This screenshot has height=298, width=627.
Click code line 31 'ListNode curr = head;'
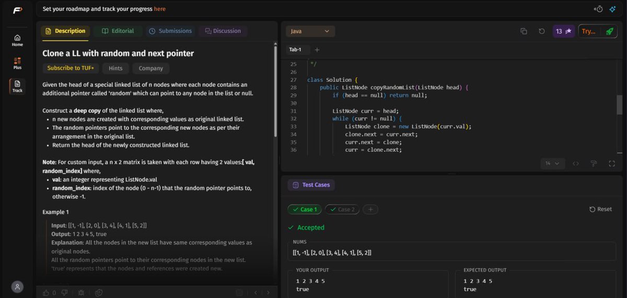(x=366, y=111)
